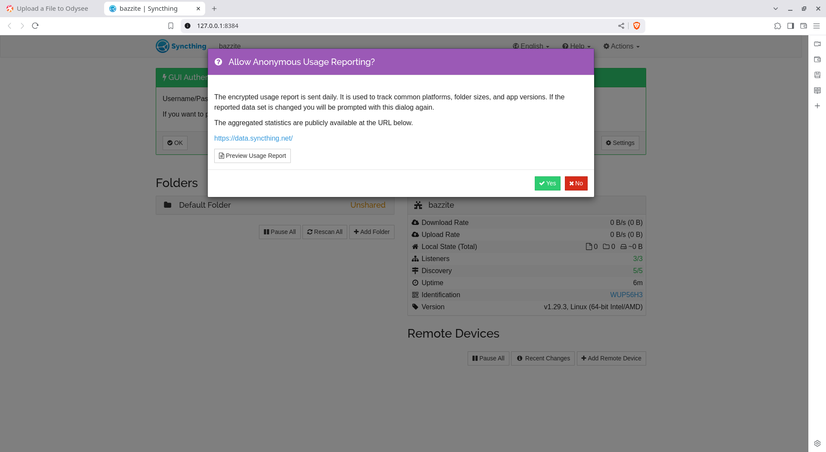Image resolution: width=826 pixels, height=452 pixels.
Task: Click the Syncthing logo
Action: coord(181,46)
